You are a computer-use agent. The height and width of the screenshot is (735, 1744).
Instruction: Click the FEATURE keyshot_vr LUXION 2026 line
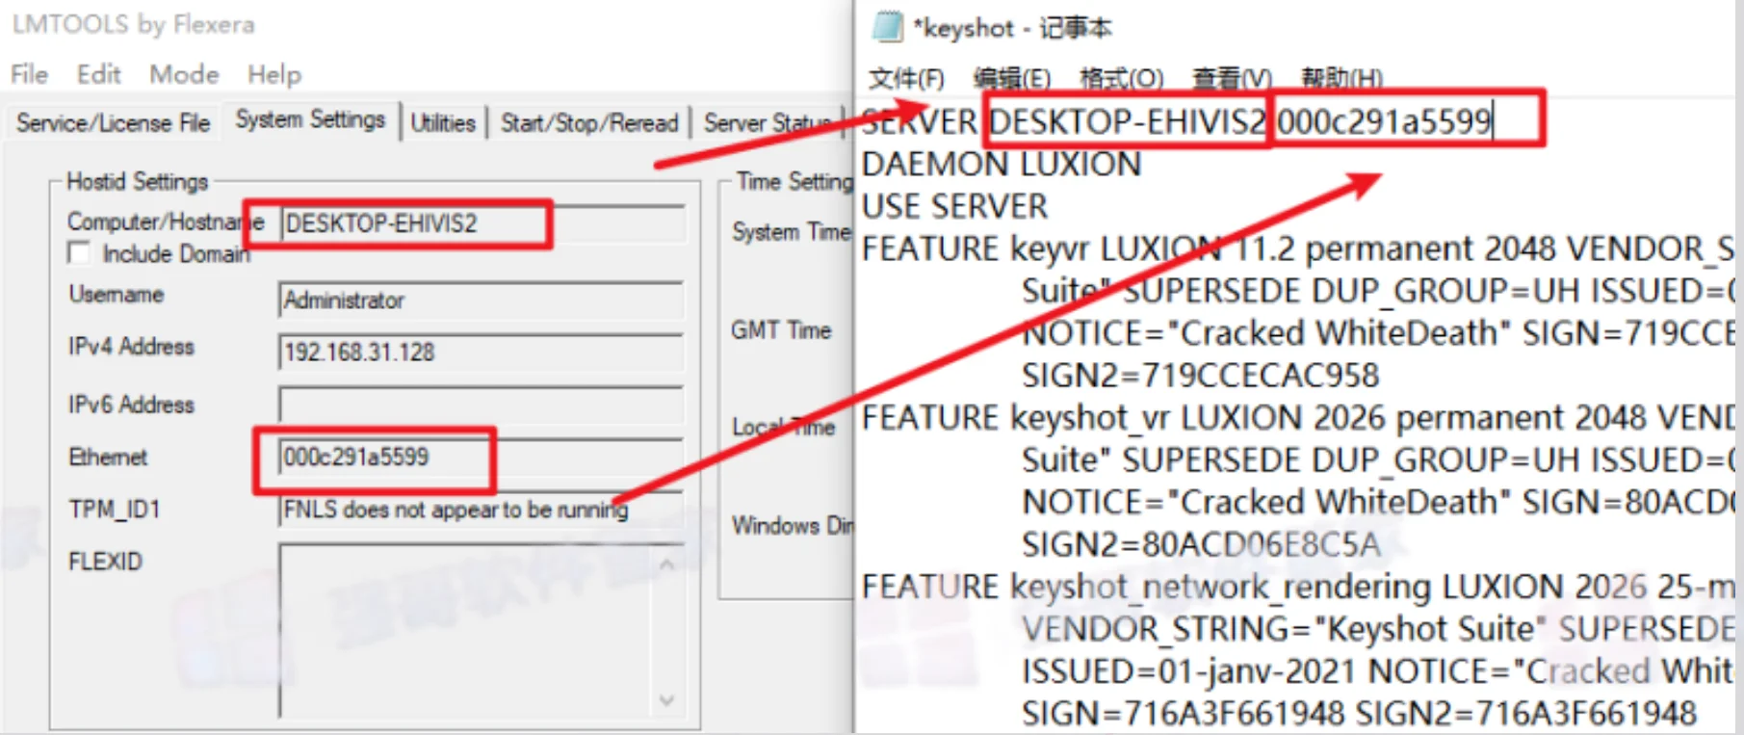pos(1297,417)
